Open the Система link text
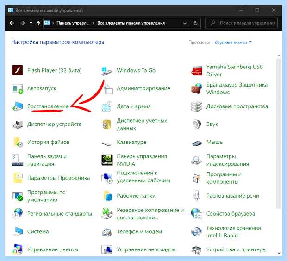The width and height of the screenshot is (287, 261). pyautogui.click(x=38, y=231)
